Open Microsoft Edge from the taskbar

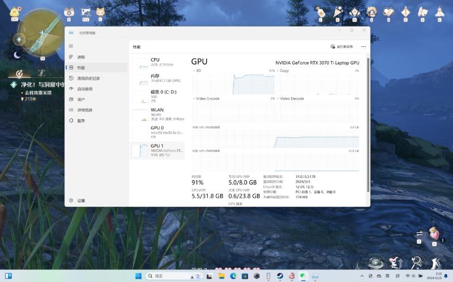pos(233,276)
